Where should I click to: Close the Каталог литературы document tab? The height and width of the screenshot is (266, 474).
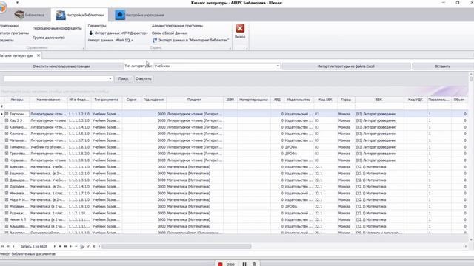(39, 55)
